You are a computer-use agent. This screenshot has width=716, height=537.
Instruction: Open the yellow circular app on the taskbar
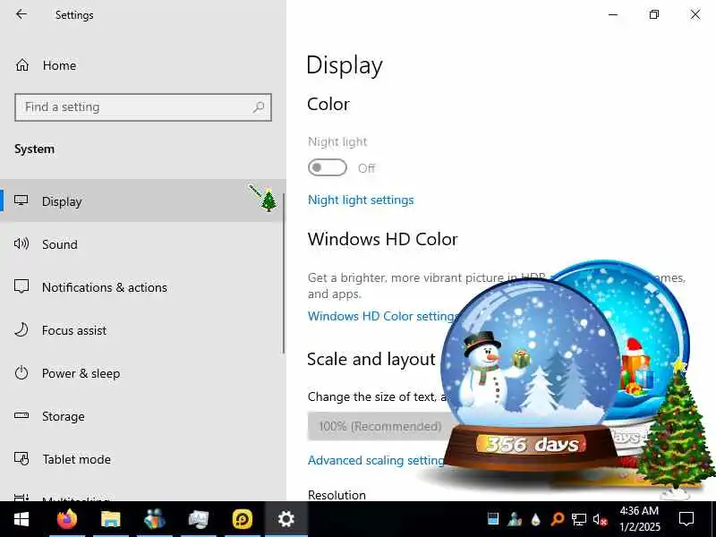tap(242, 519)
